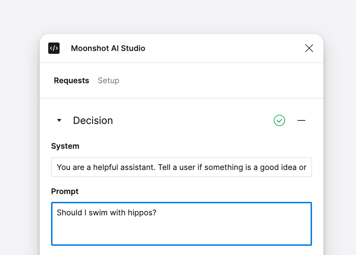This screenshot has width=356, height=255.
Task: Collapse the Decision section disclosure triangle
Action: (59, 120)
